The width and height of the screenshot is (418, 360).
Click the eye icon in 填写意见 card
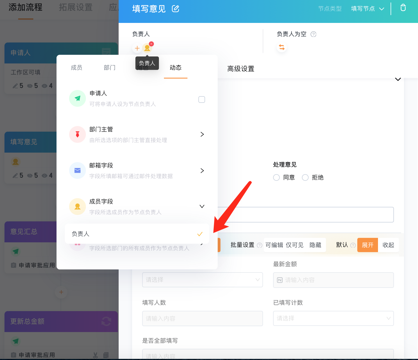(x=44, y=176)
